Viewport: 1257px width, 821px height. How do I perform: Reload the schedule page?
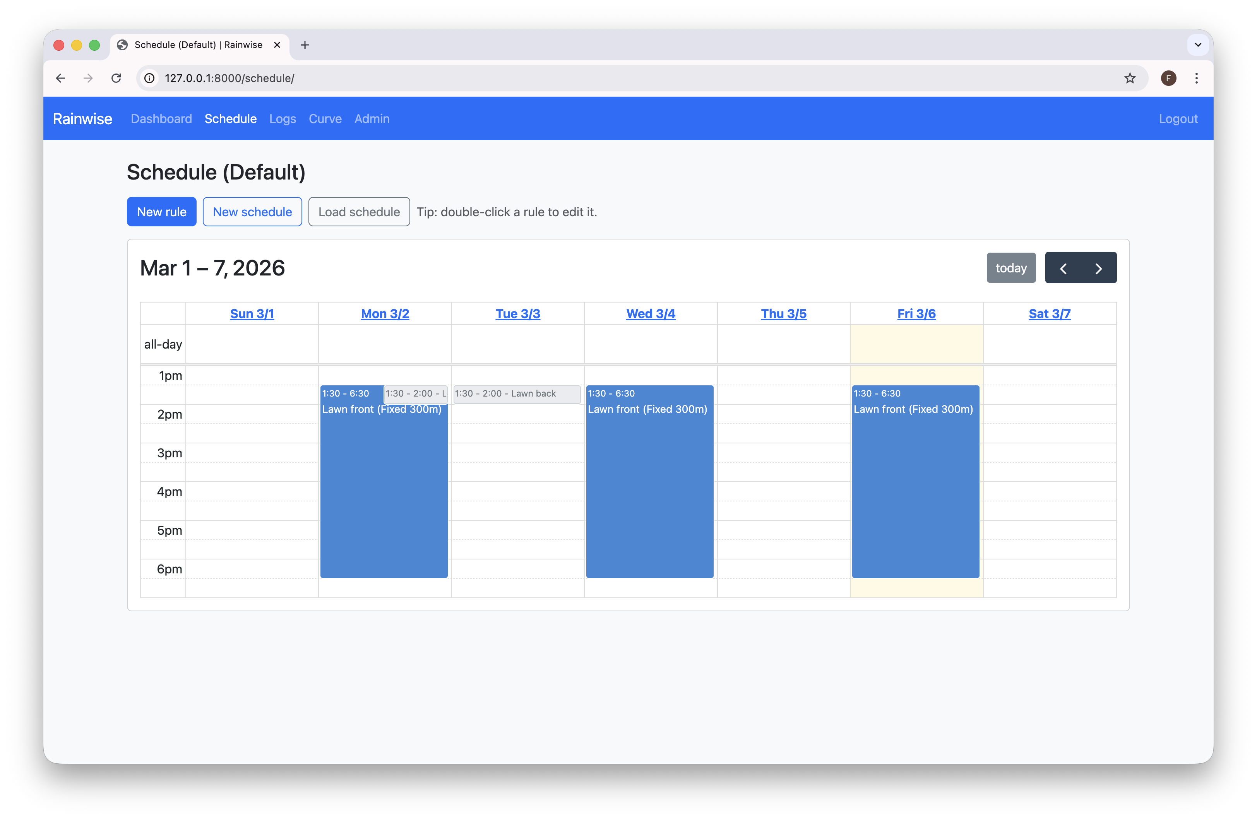[116, 78]
